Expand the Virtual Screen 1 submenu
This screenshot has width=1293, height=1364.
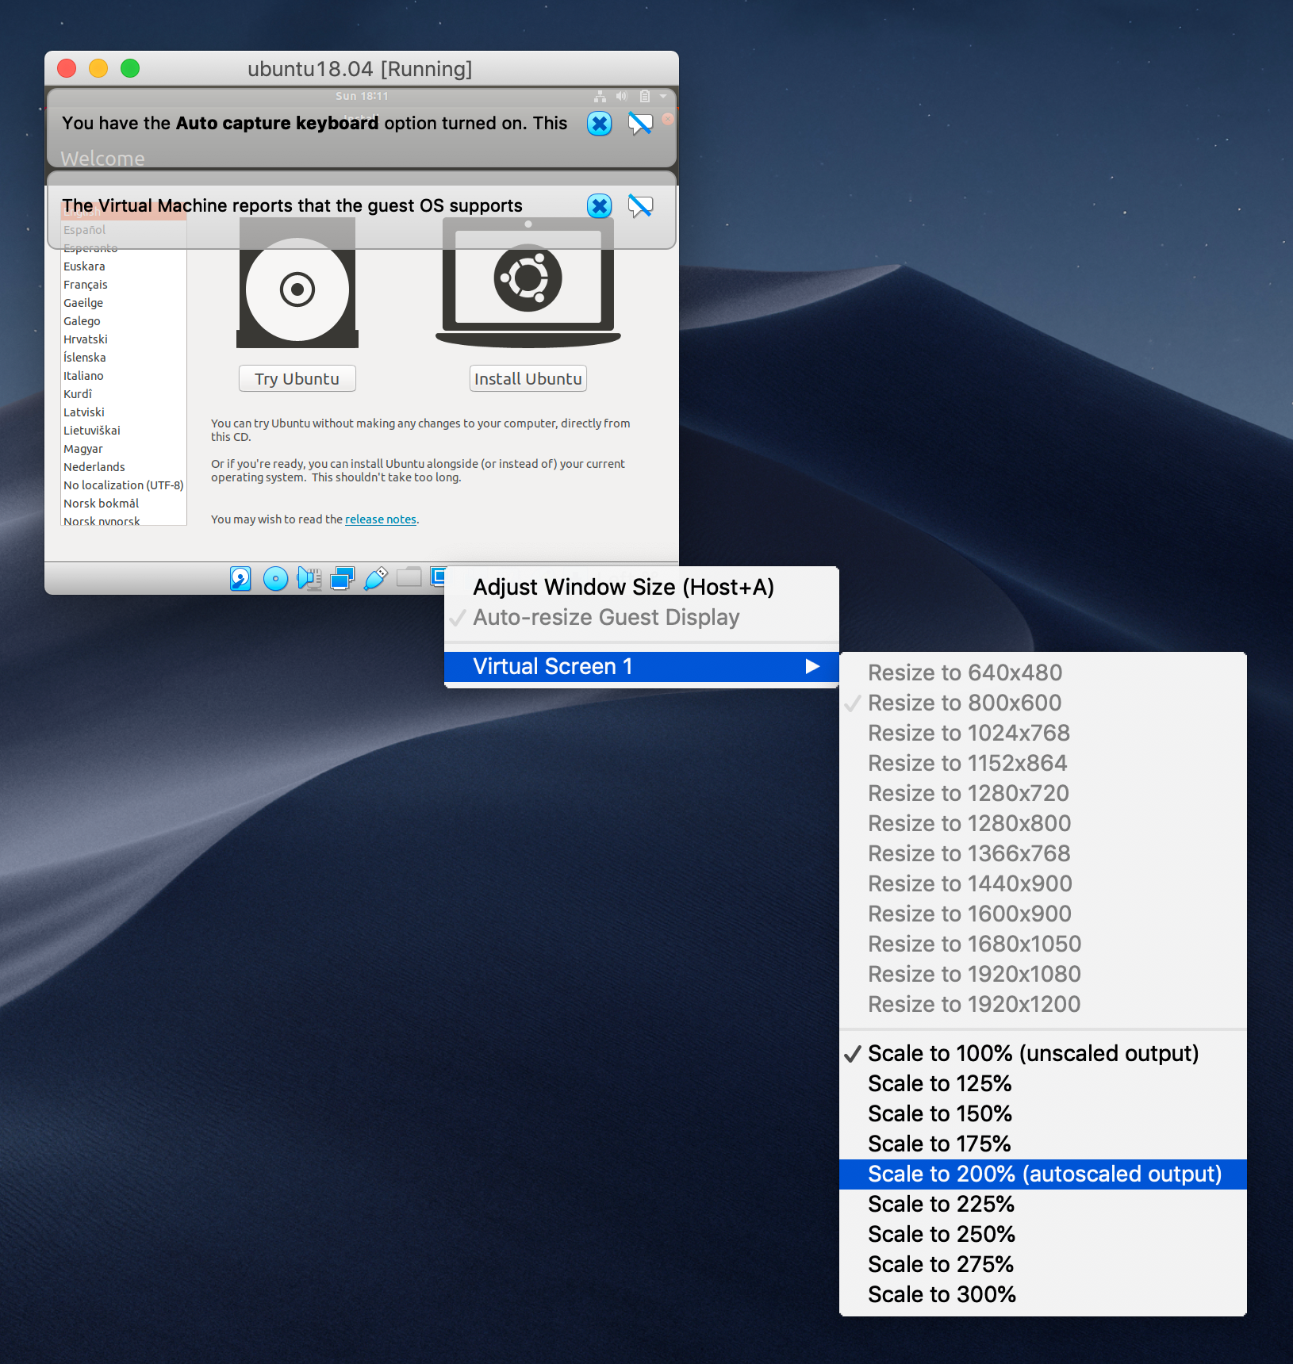point(642,666)
